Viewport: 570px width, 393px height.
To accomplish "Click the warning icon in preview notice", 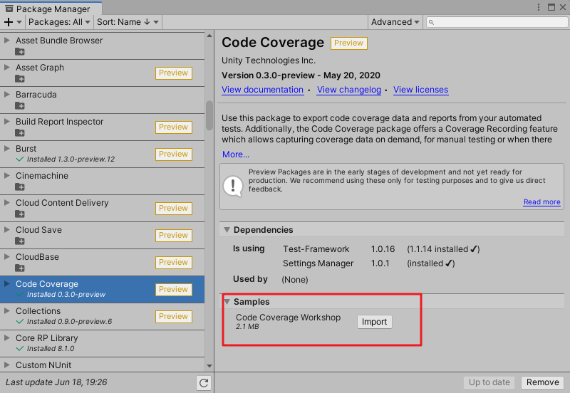I will (x=233, y=186).
